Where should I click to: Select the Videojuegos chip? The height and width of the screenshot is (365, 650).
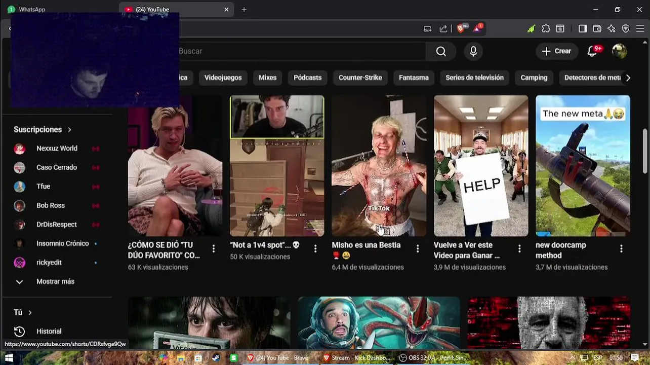coord(223,78)
